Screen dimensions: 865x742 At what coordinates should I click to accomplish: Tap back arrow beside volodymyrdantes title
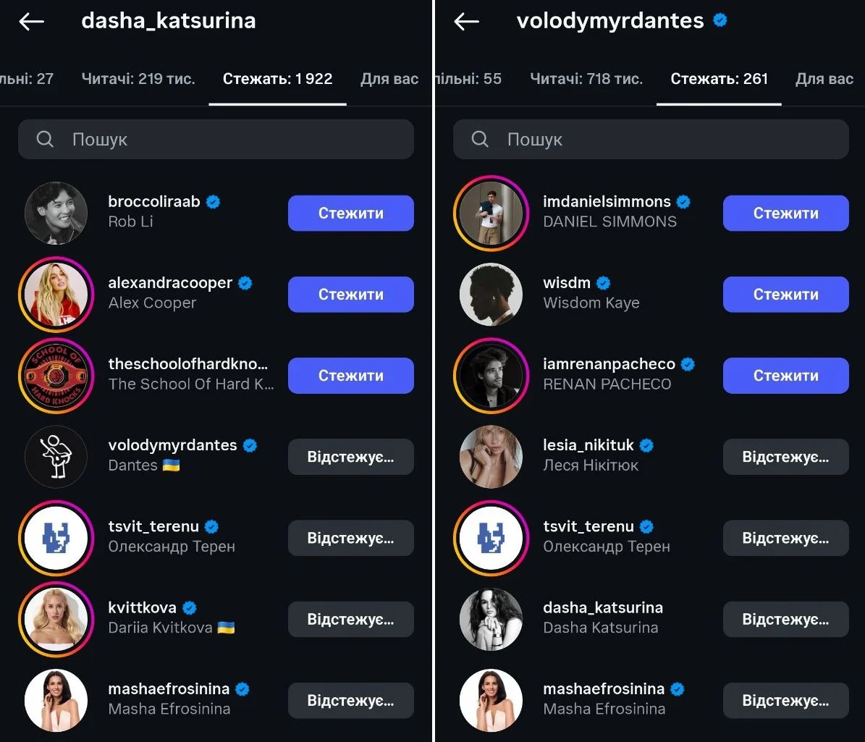click(x=467, y=22)
